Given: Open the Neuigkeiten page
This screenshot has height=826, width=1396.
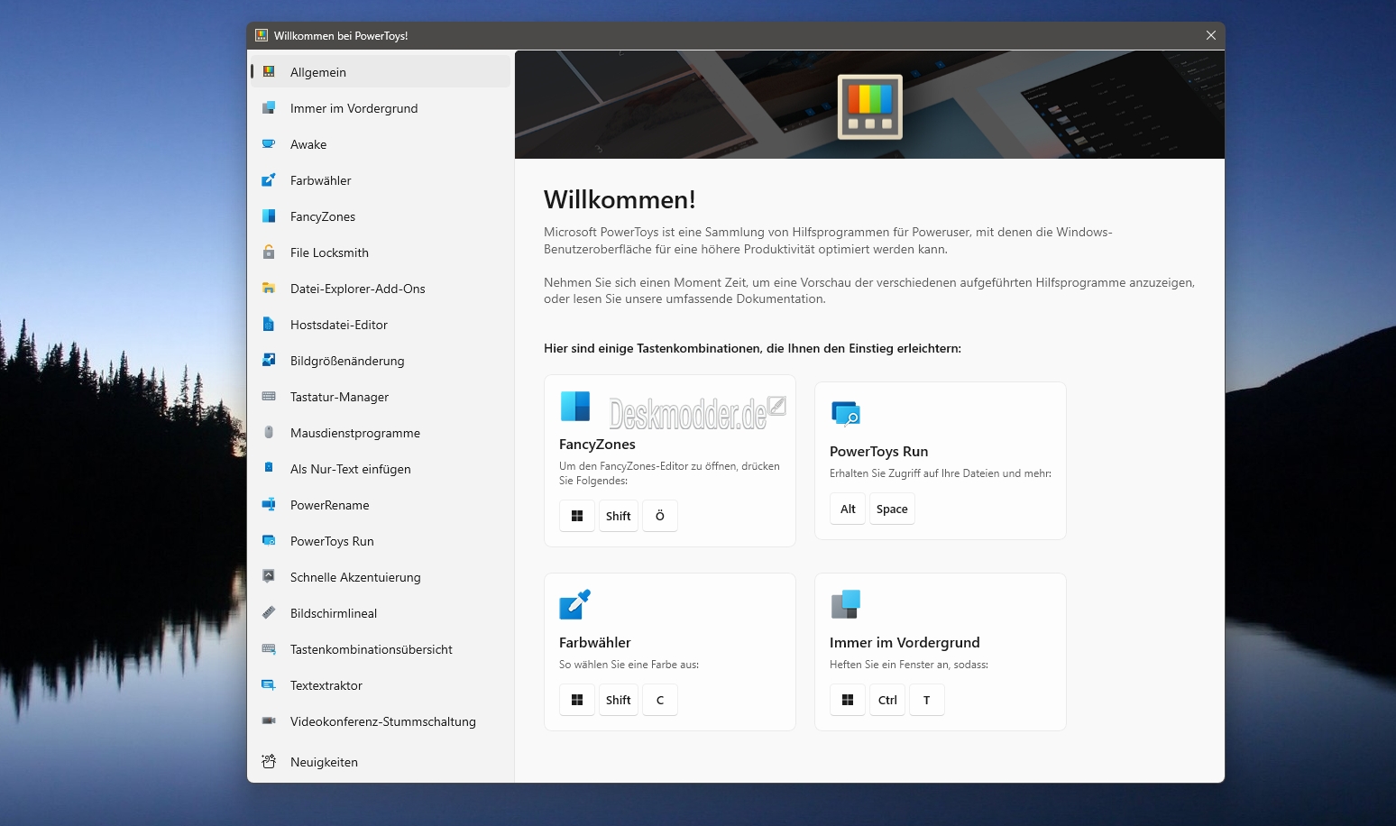Looking at the screenshot, I should pos(380,762).
